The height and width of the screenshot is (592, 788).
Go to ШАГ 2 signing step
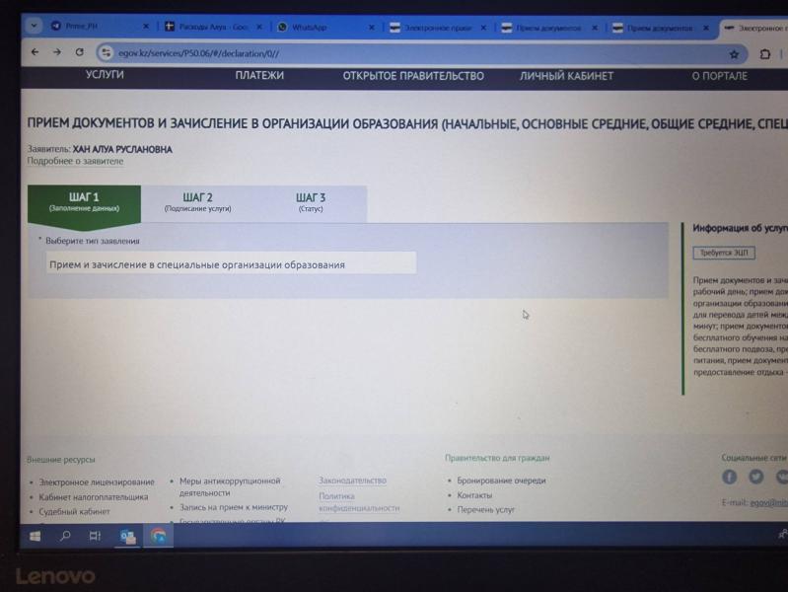tap(198, 202)
